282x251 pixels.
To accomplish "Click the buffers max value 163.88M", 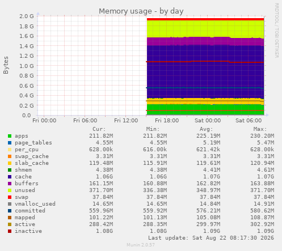I will pyautogui.click(x=262, y=184).
